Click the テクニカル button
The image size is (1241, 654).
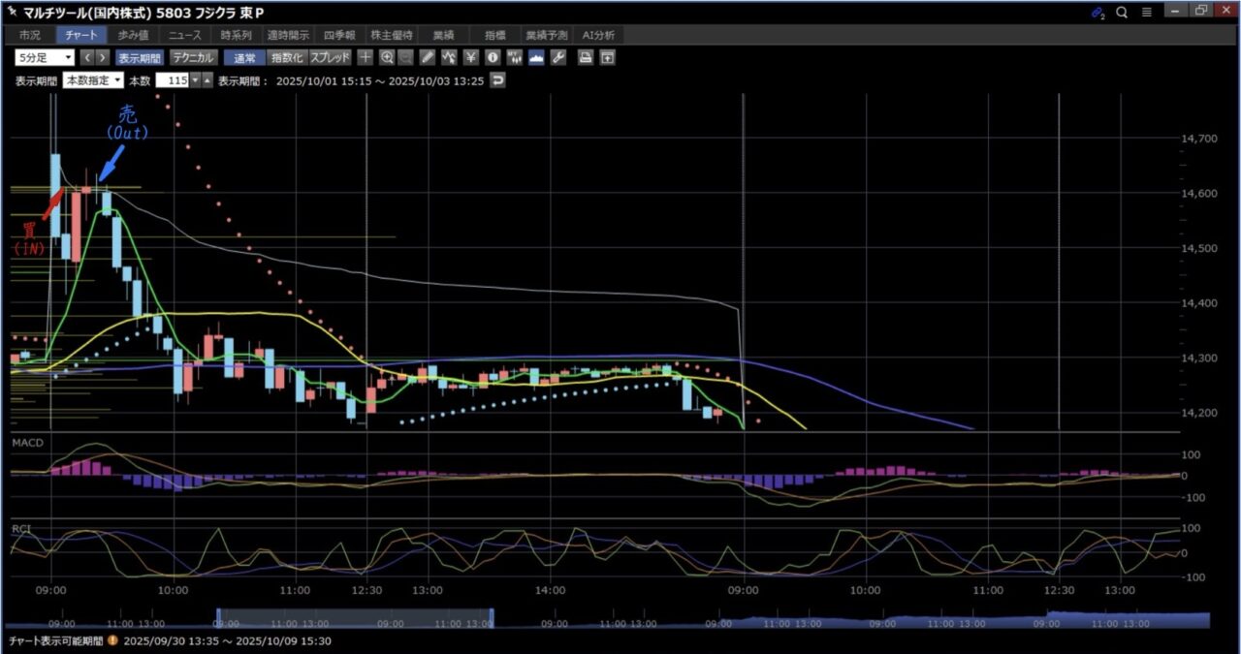(x=193, y=58)
